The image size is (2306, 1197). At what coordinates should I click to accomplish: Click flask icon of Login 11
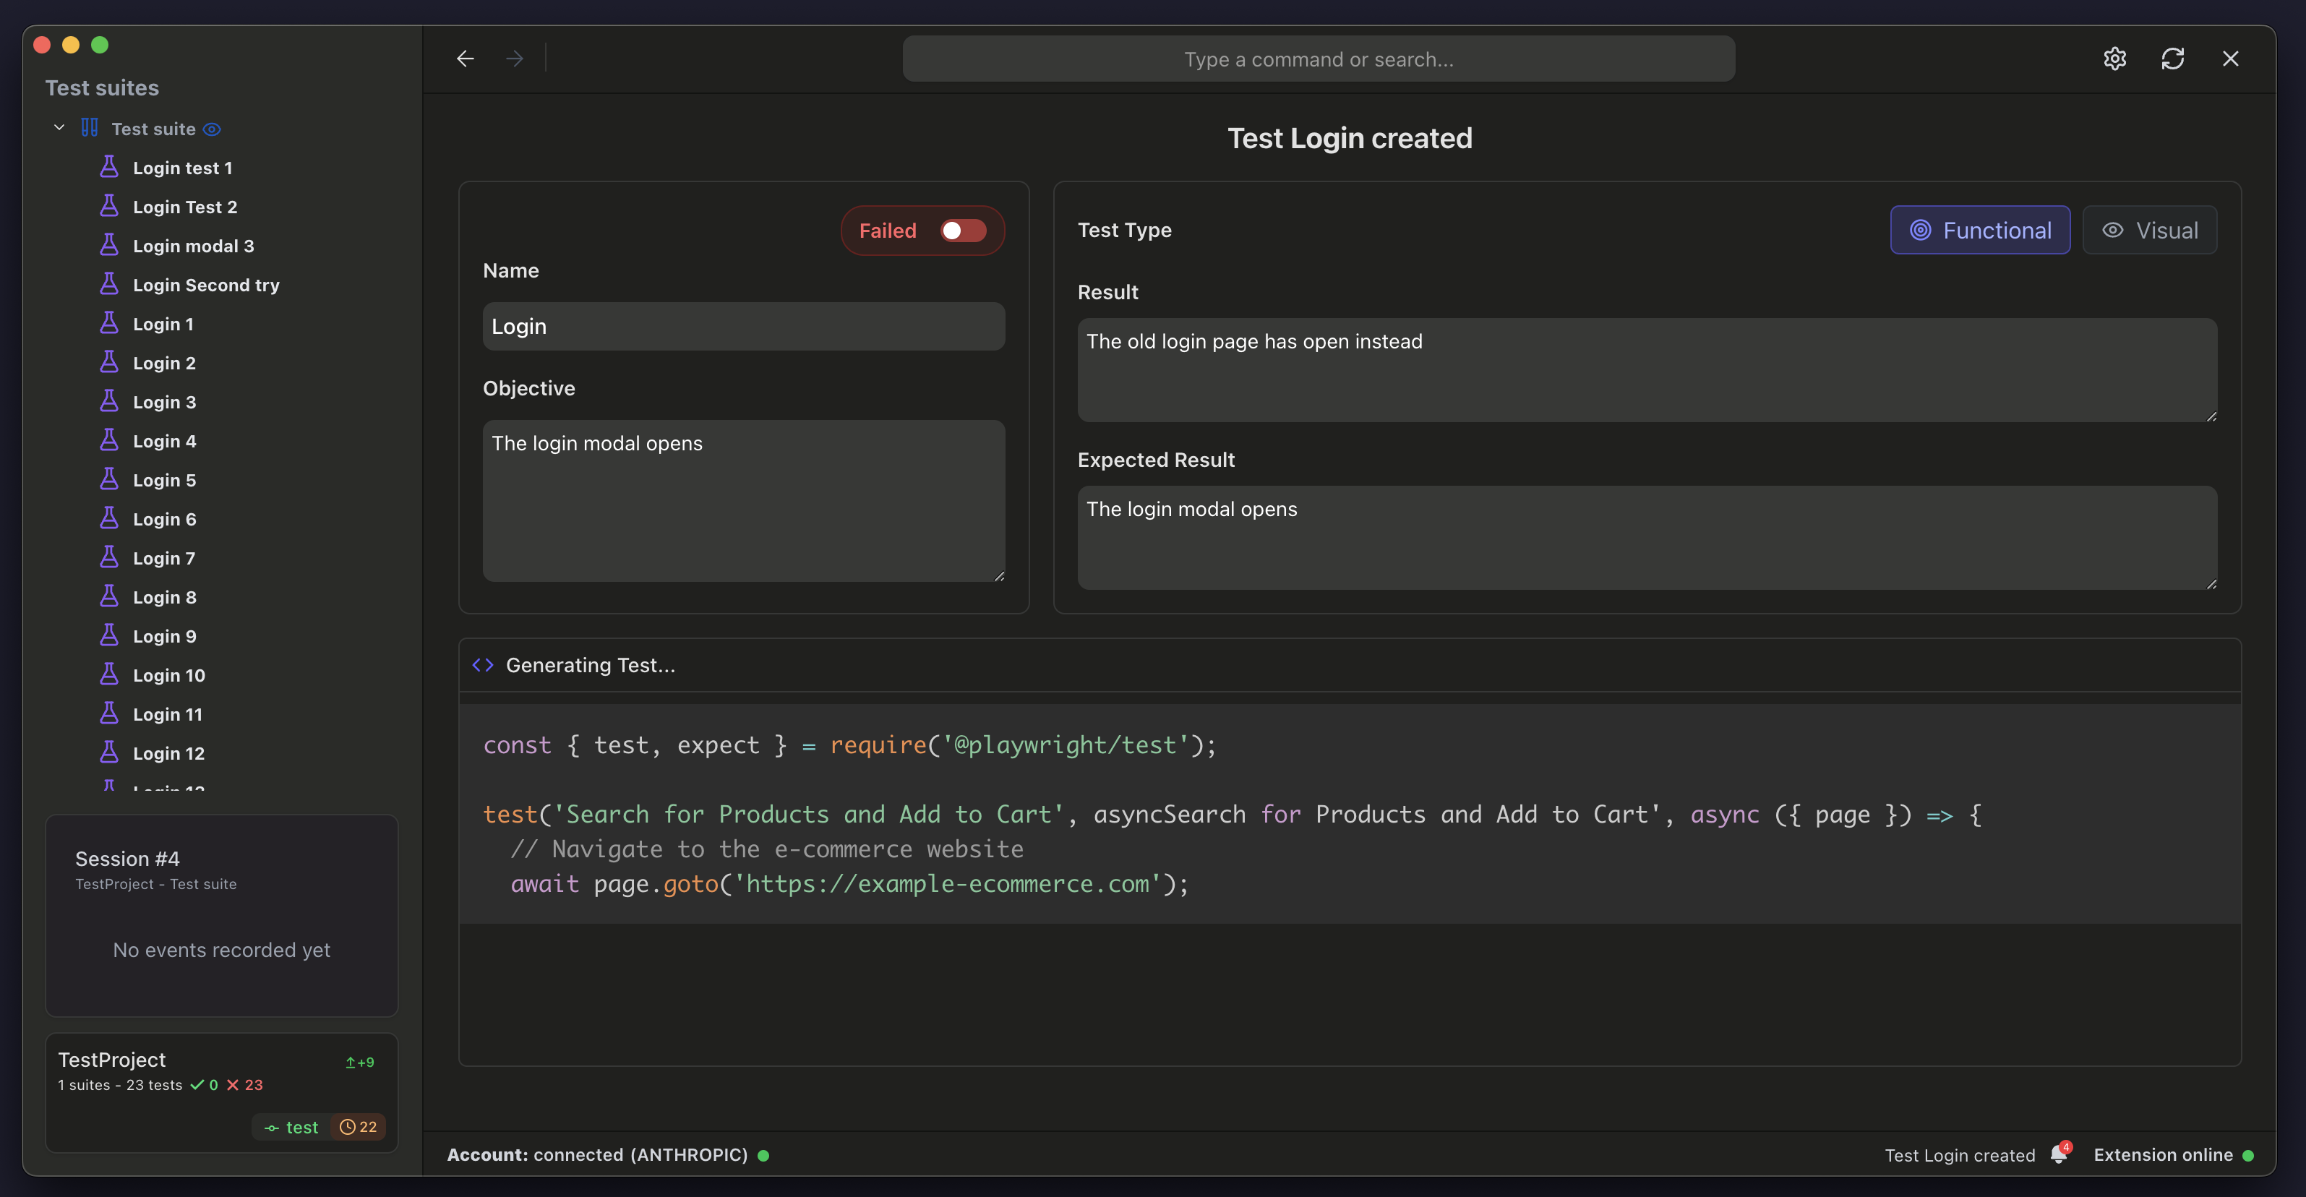click(109, 713)
